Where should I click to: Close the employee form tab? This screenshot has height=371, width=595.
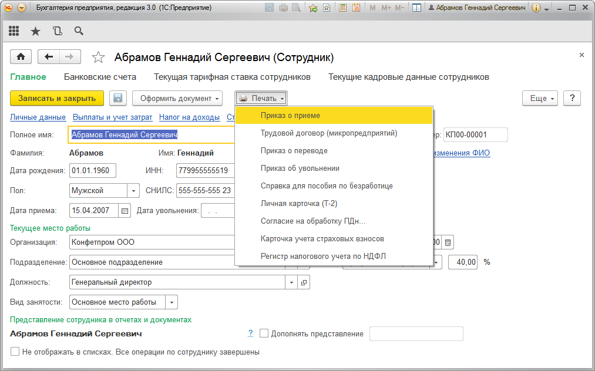point(581,55)
